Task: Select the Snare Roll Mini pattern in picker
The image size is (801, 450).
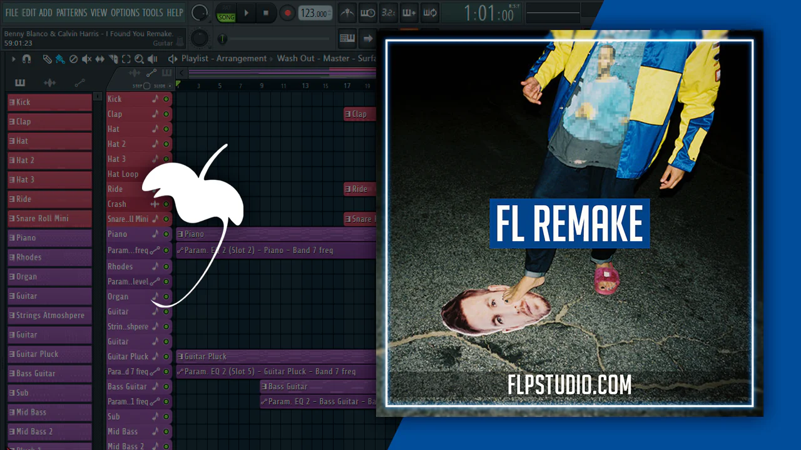Action: [x=49, y=218]
